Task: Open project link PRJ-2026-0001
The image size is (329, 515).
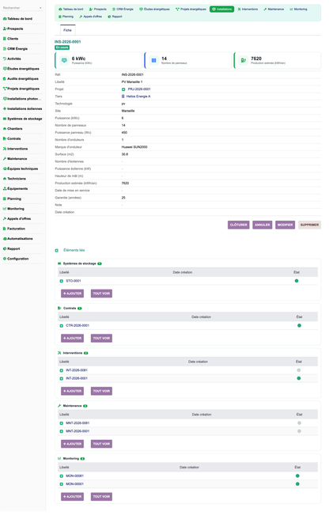Action: click(139, 89)
